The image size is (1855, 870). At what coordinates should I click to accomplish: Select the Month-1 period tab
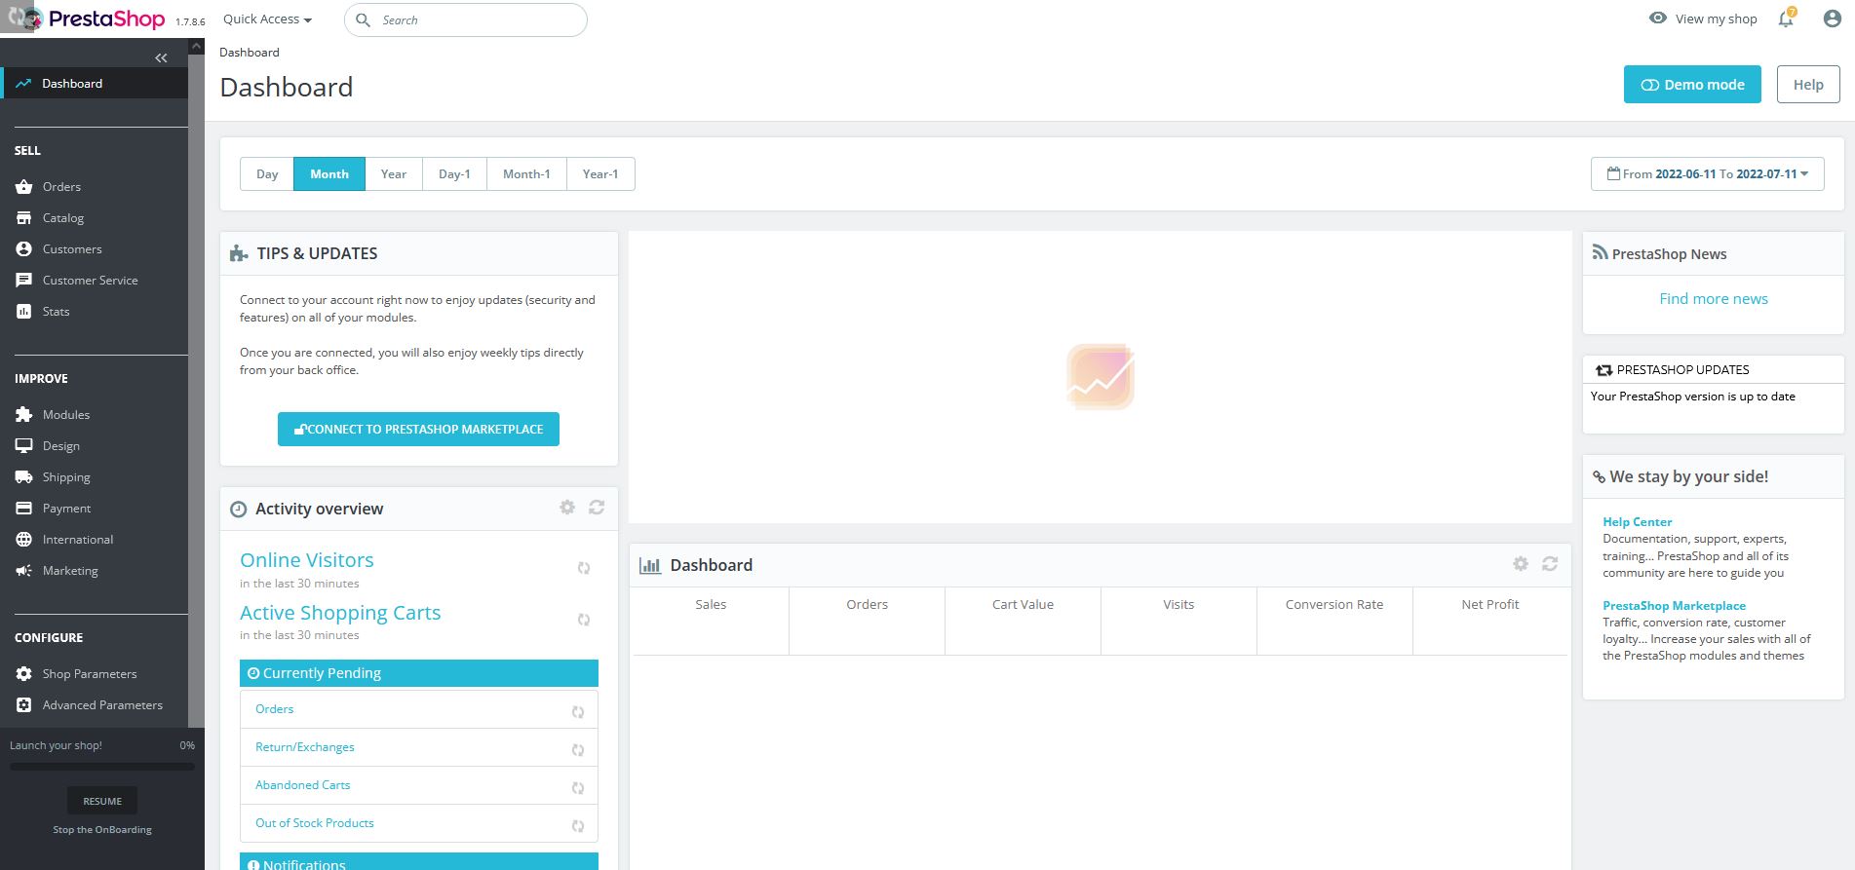pyautogui.click(x=526, y=174)
